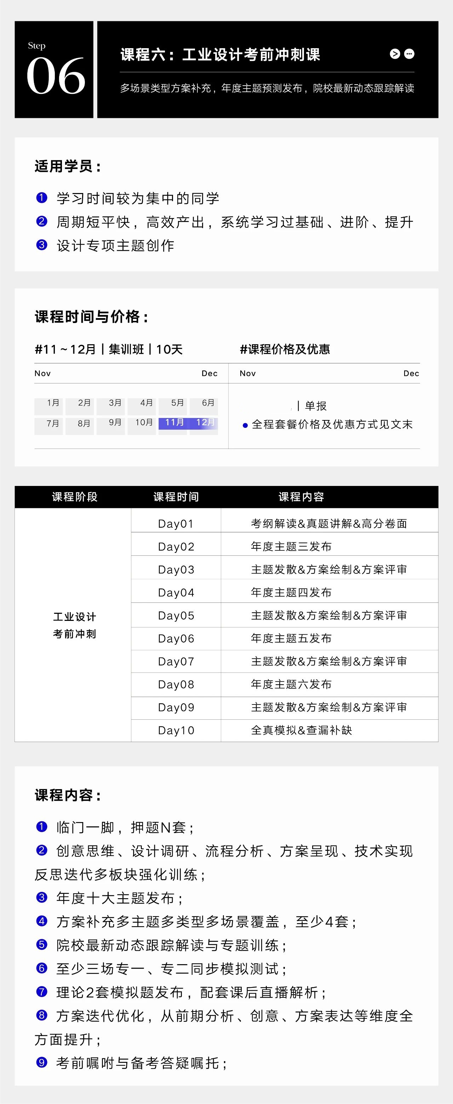453x1104 pixels.
Task: Click the Day09 table cell
Action: point(176,707)
